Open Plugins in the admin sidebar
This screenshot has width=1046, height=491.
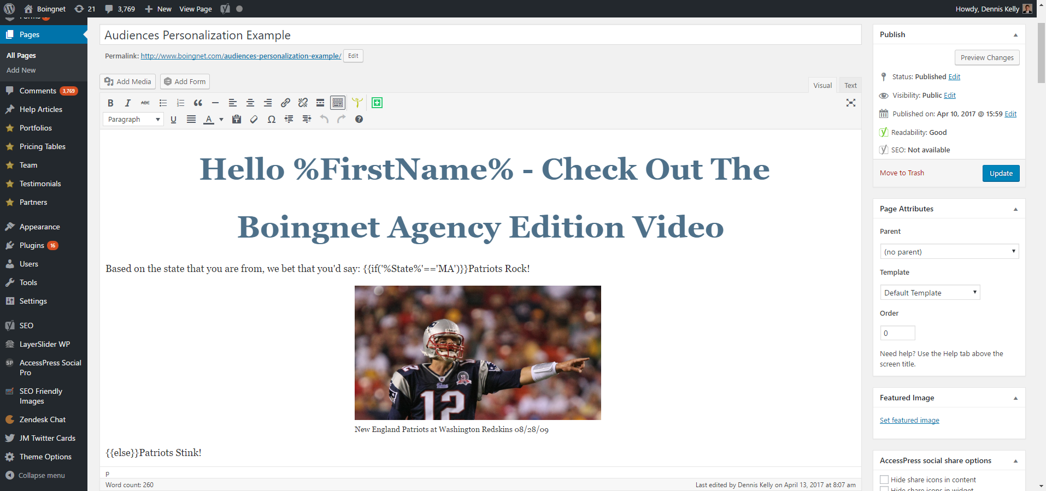click(x=32, y=245)
